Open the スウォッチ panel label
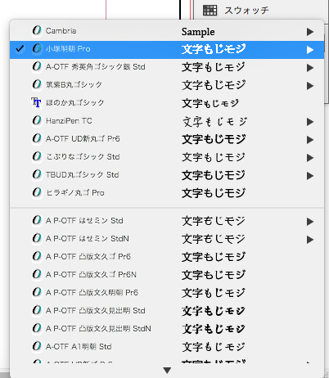The height and width of the screenshot is (378, 329). pos(246,11)
